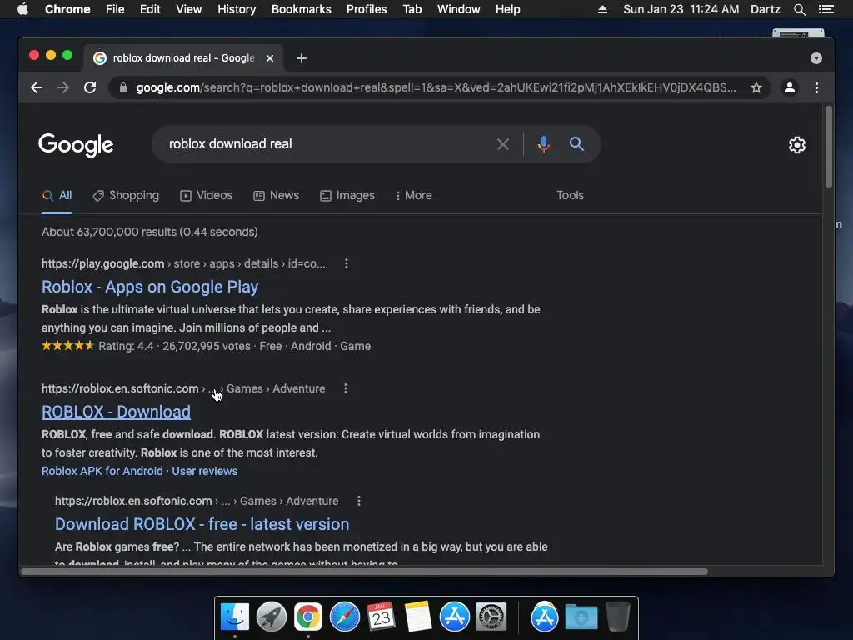This screenshot has height=640, width=853.
Task: Open Notes from the dock
Action: tap(418, 617)
